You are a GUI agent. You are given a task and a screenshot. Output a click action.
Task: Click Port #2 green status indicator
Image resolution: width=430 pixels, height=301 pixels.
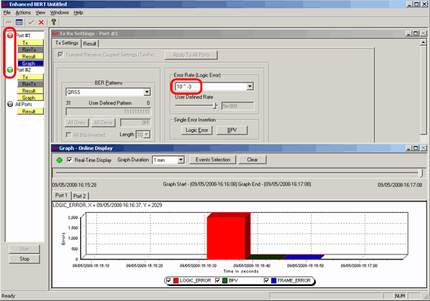pos(10,70)
